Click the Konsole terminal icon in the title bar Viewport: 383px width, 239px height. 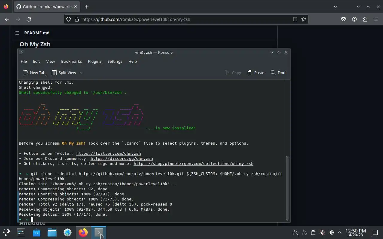pyautogui.click(x=22, y=52)
